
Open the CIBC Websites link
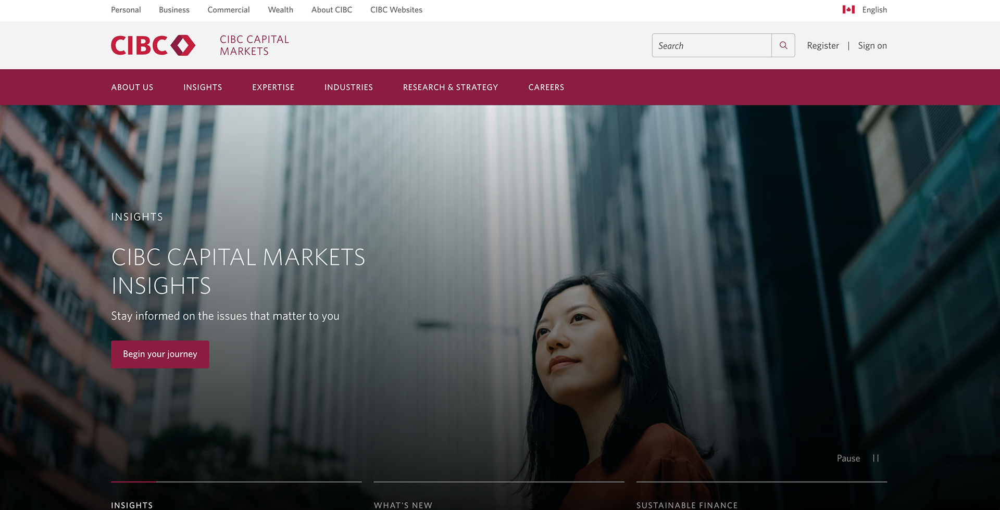[x=396, y=10]
